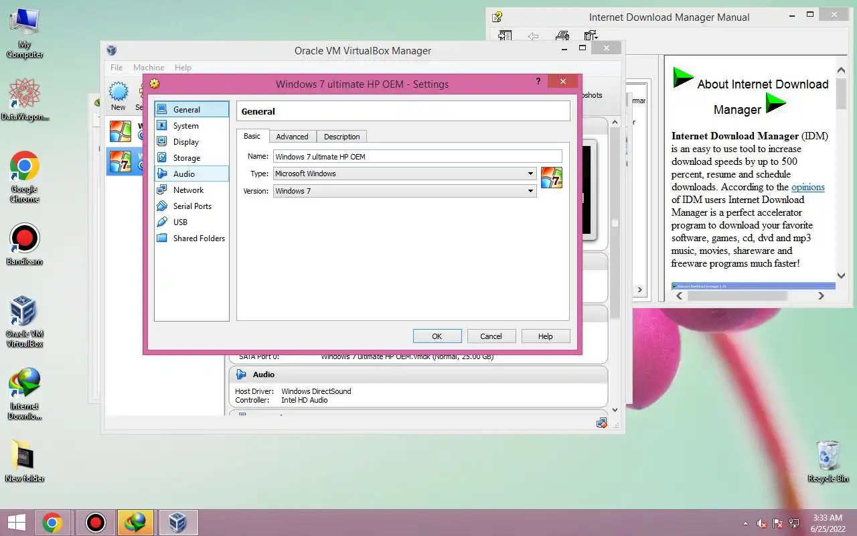The image size is (857, 536).
Task: Open Oracle VM VirtualBox desktop shortcut
Action: pos(25,322)
